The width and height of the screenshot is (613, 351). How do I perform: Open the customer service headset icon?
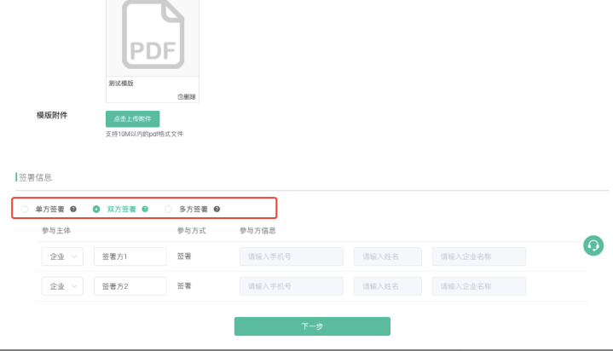click(x=593, y=245)
